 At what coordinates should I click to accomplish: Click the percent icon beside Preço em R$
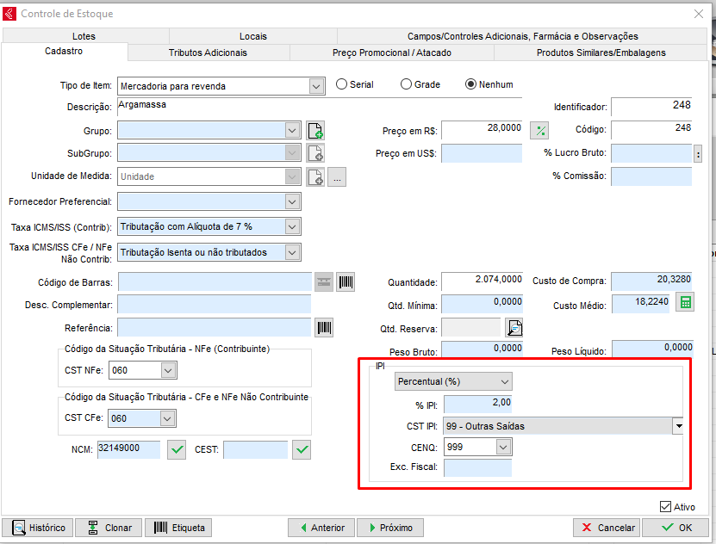click(x=540, y=131)
